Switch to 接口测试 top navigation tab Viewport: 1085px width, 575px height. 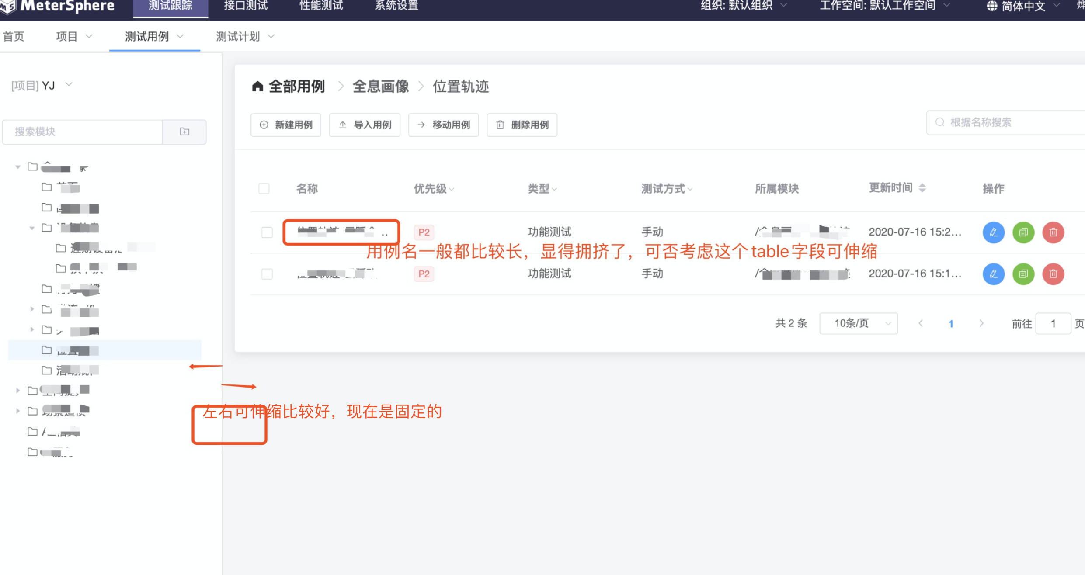(x=246, y=6)
